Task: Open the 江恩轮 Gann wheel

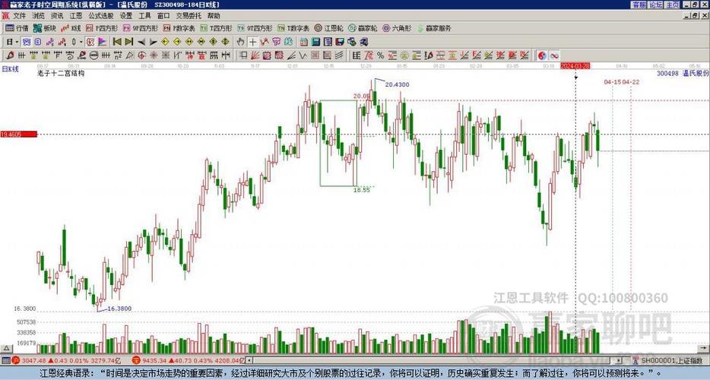Action: [x=328, y=28]
